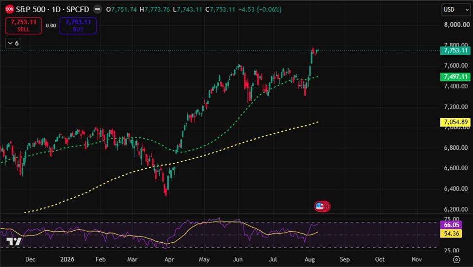Click the red 7,753.11 SELL button
The image size is (473, 267).
[x=24, y=26]
